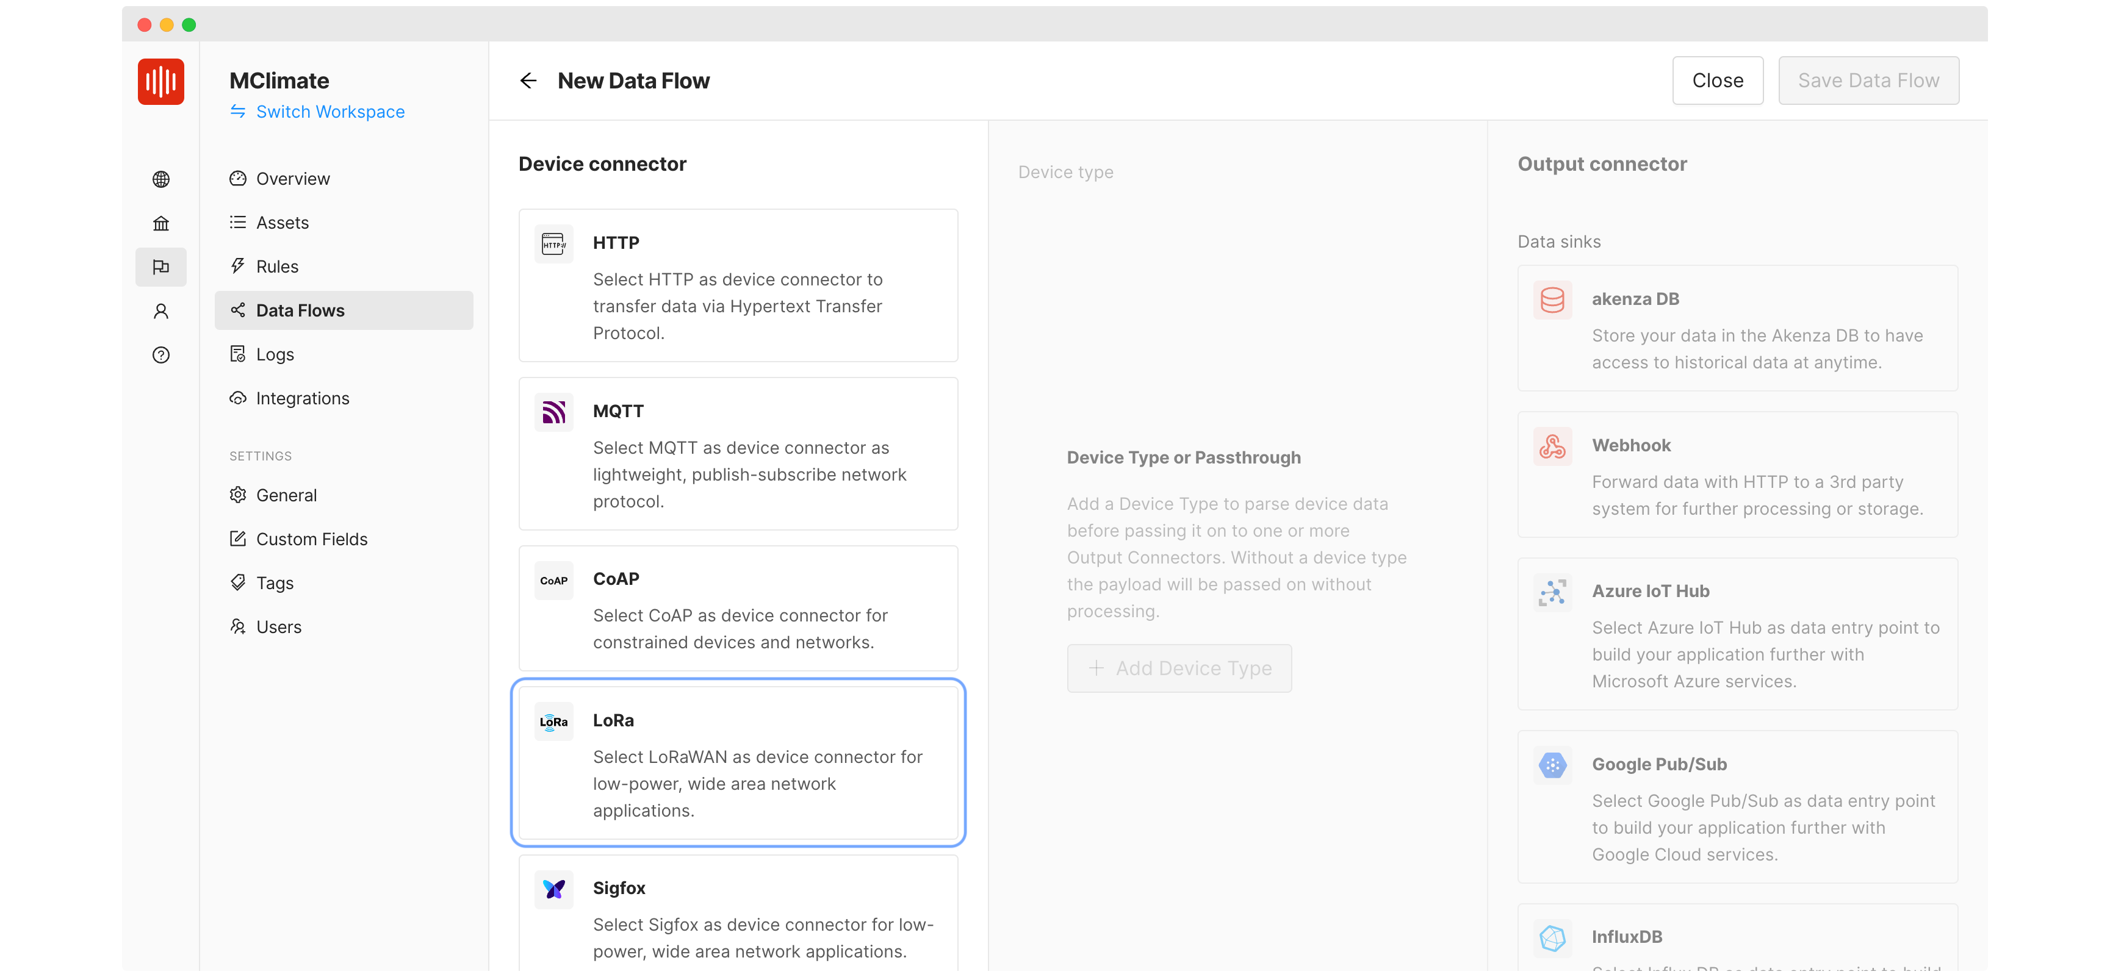The height and width of the screenshot is (977, 2110).
Task: Click the Switch Workspace link
Action: (x=330, y=112)
